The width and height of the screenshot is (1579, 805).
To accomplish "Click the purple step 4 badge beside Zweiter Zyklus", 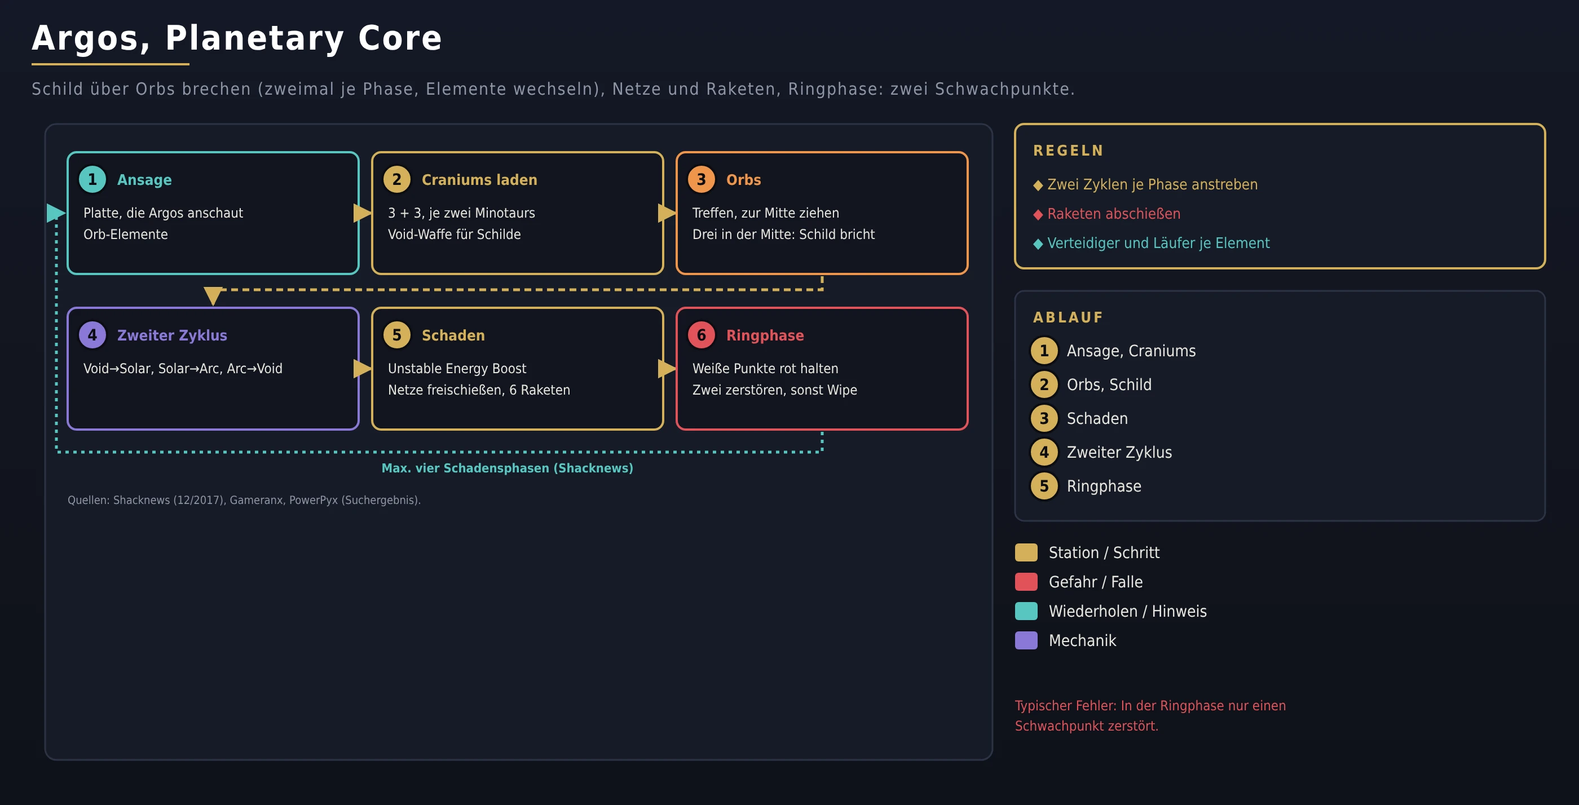I will (92, 335).
